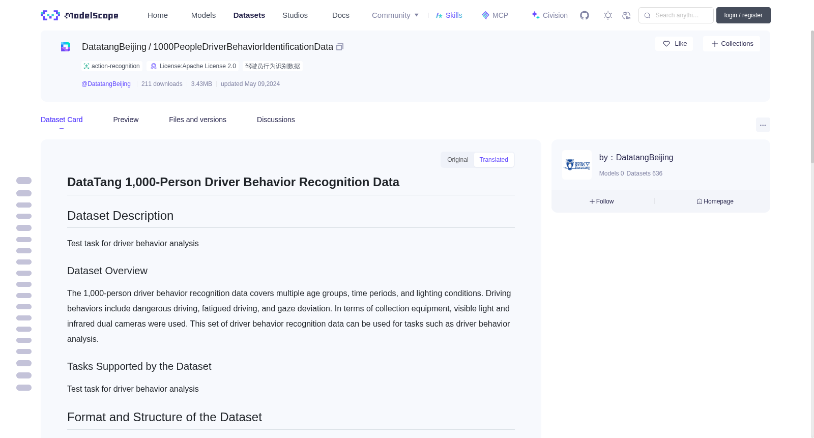Open DatatangBeijing Homepage
This screenshot has width=814, height=438.
tap(715, 201)
